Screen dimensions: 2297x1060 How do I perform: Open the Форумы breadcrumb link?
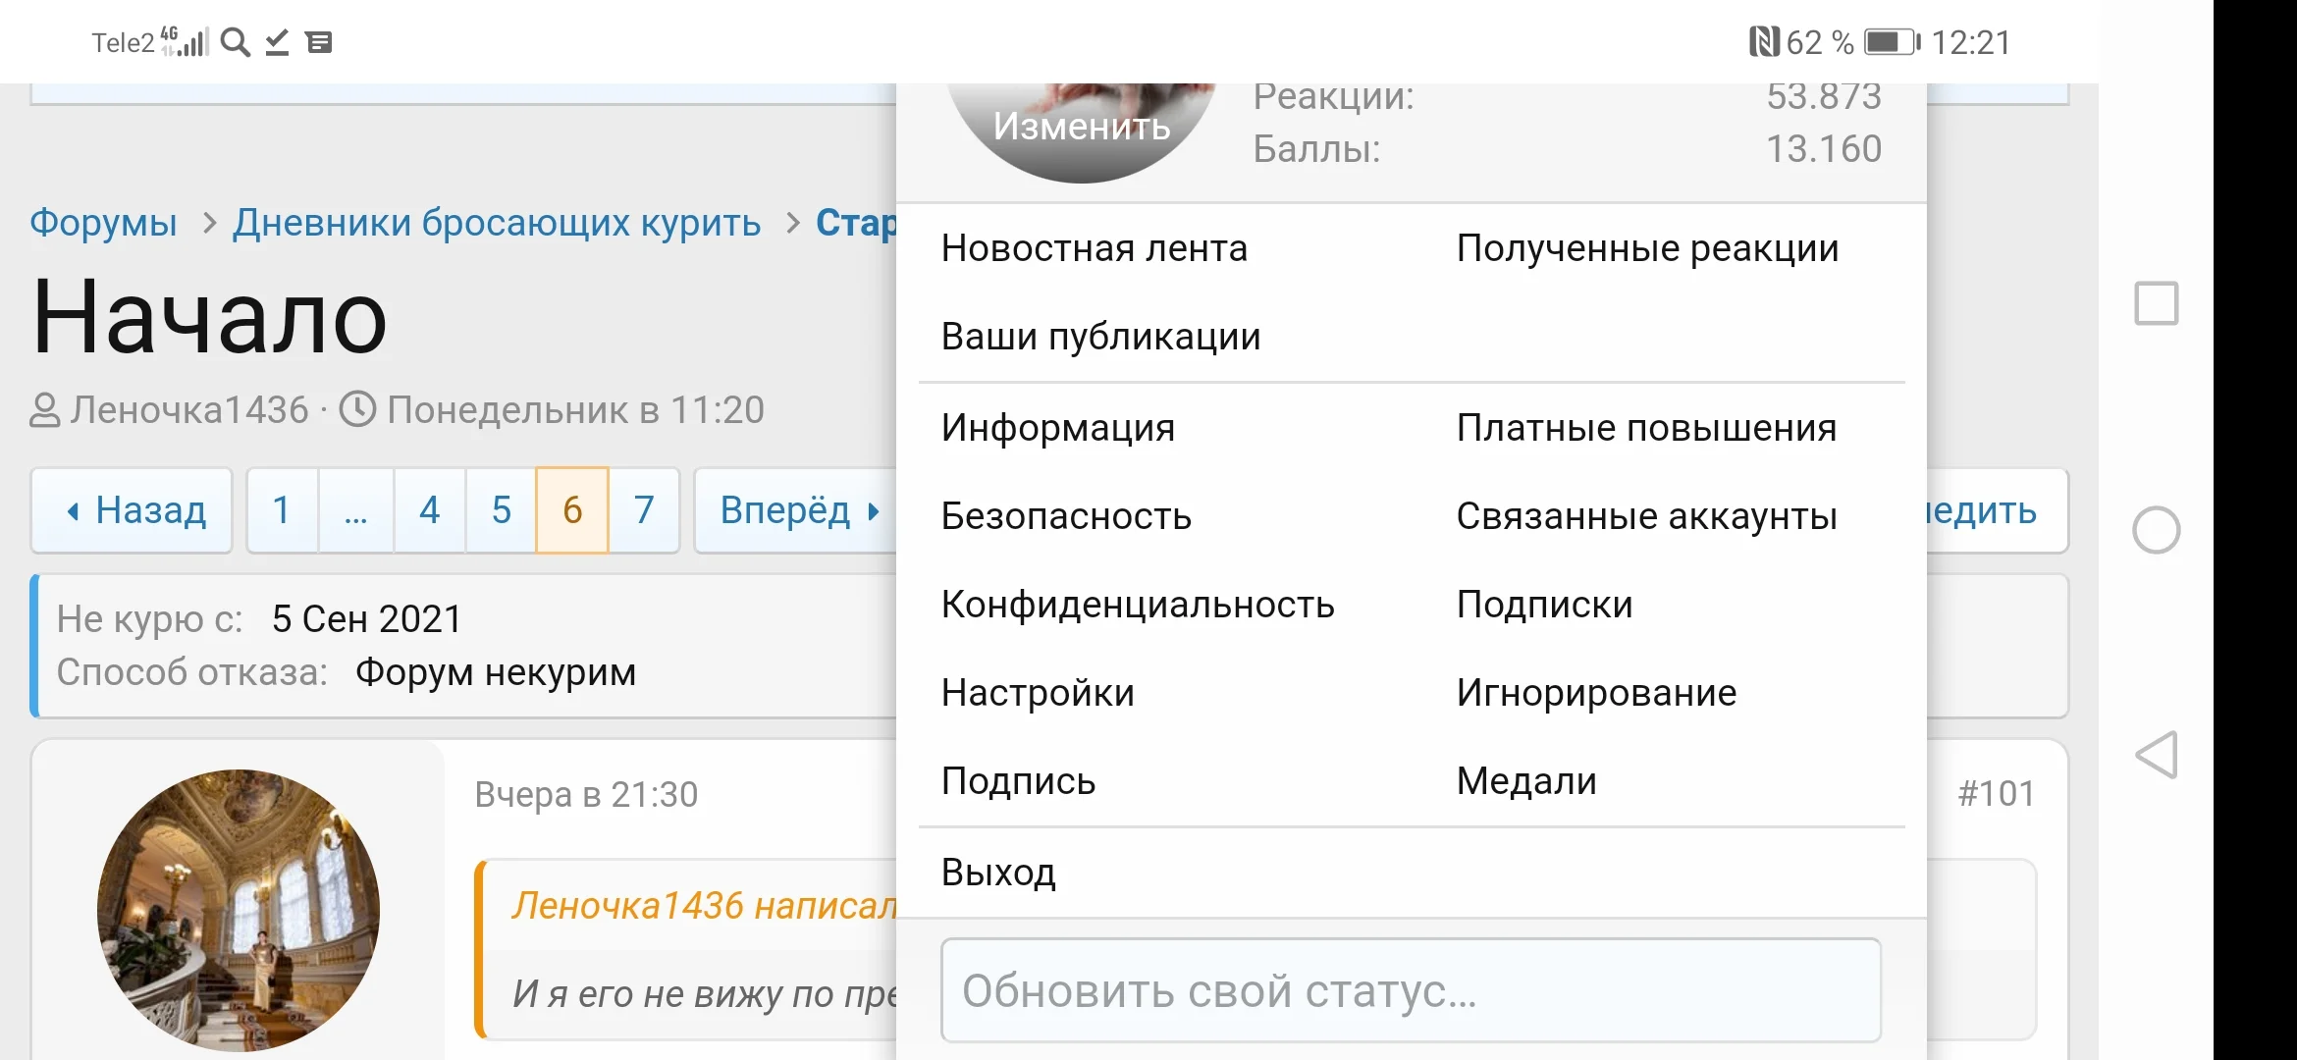[102, 223]
